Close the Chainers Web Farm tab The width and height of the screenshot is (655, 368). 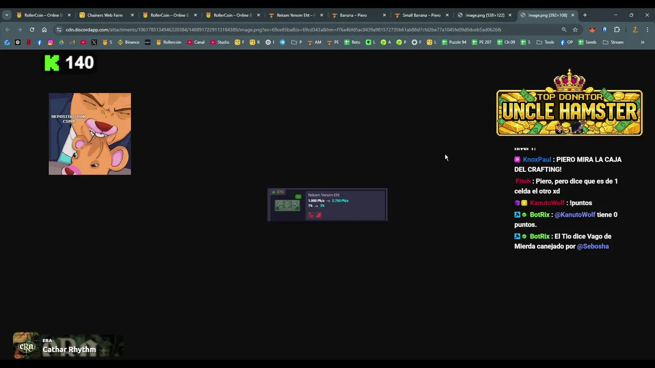click(x=132, y=15)
